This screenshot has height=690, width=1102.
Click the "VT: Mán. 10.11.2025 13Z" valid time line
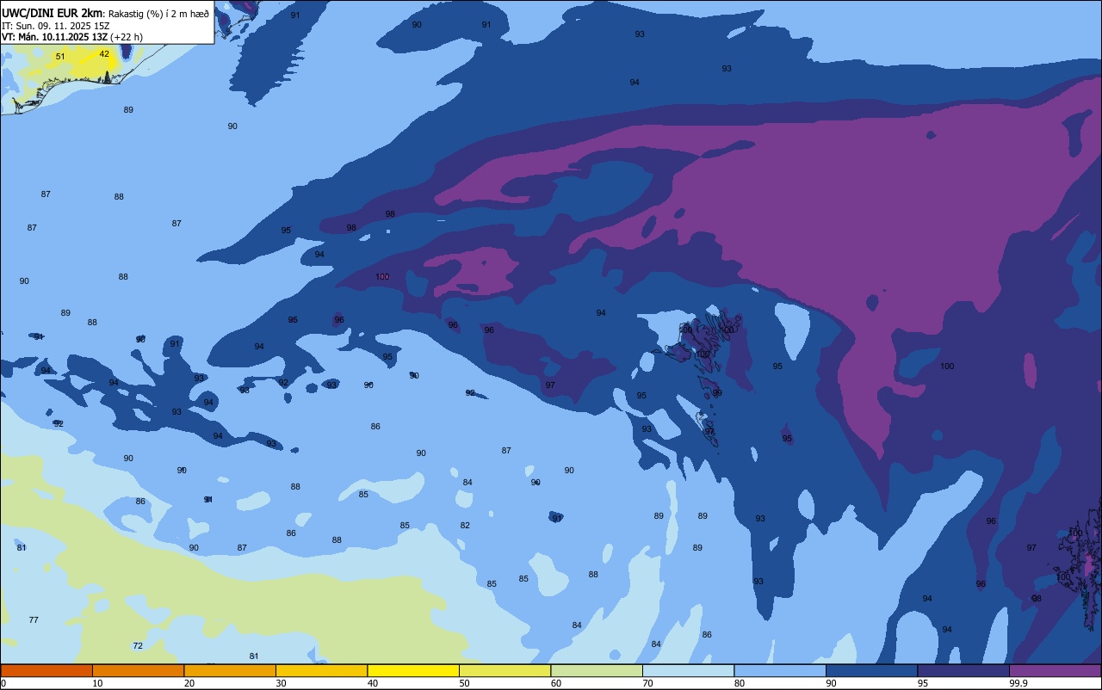pyautogui.click(x=54, y=37)
